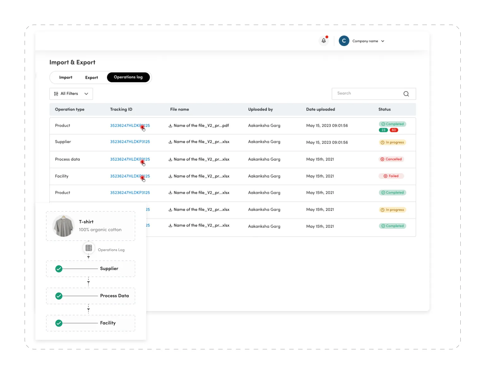Open the notifications bell
The height and width of the screenshot is (374, 485).
click(x=324, y=41)
